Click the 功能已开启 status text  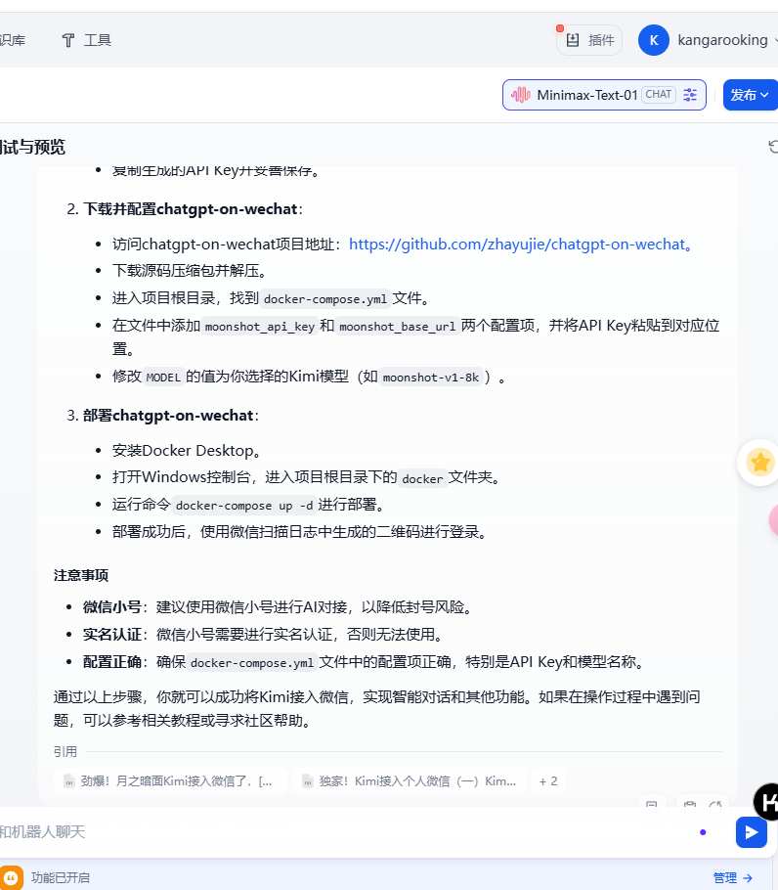(x=60, y=877)
